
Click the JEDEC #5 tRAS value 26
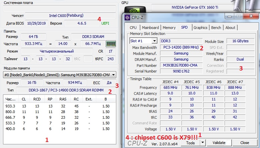click(192, 111)
